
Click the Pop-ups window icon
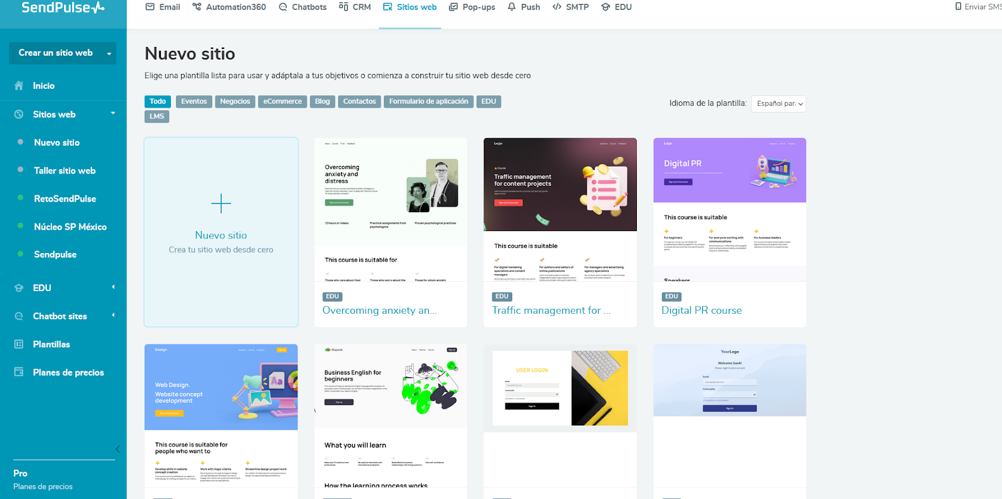coord(453,7)
